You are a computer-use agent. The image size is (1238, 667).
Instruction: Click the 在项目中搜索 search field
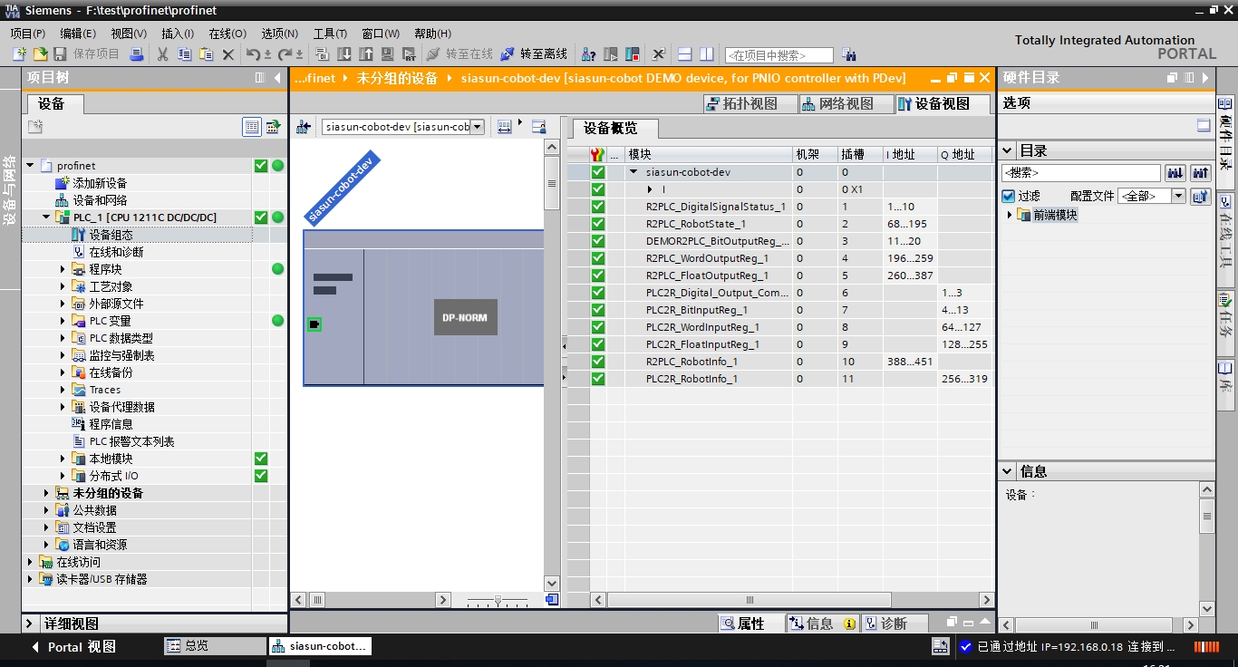(x=779, y=55)
